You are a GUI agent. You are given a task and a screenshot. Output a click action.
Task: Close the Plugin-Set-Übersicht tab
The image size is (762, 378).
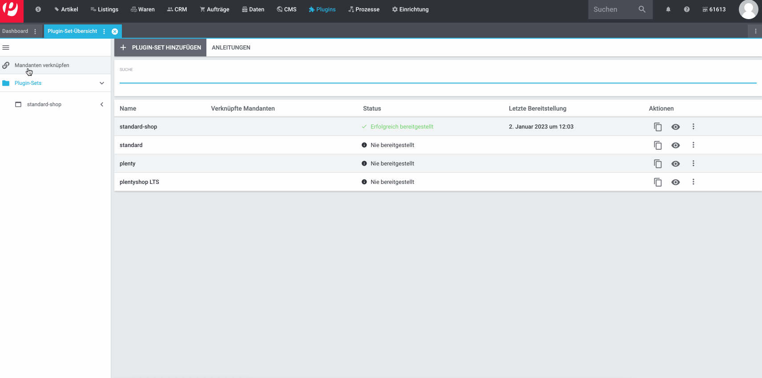tap(115, 31)
